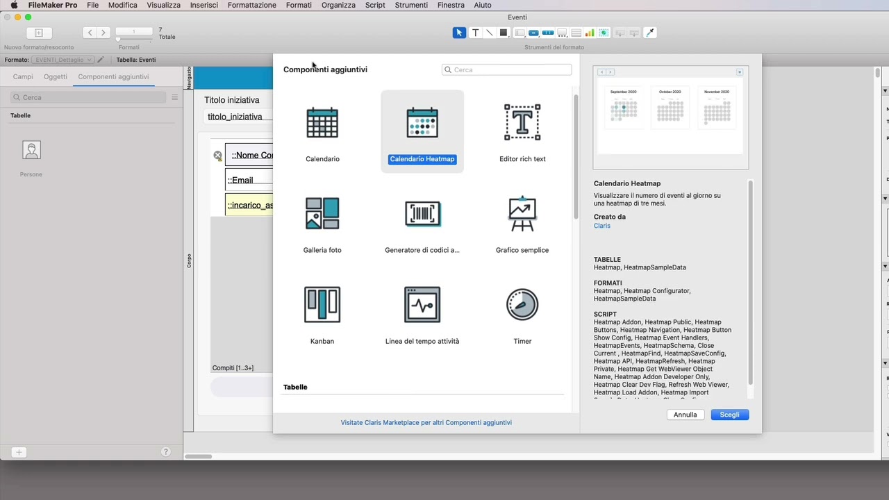Select the Line drawing tool

(x=489, y=33)
